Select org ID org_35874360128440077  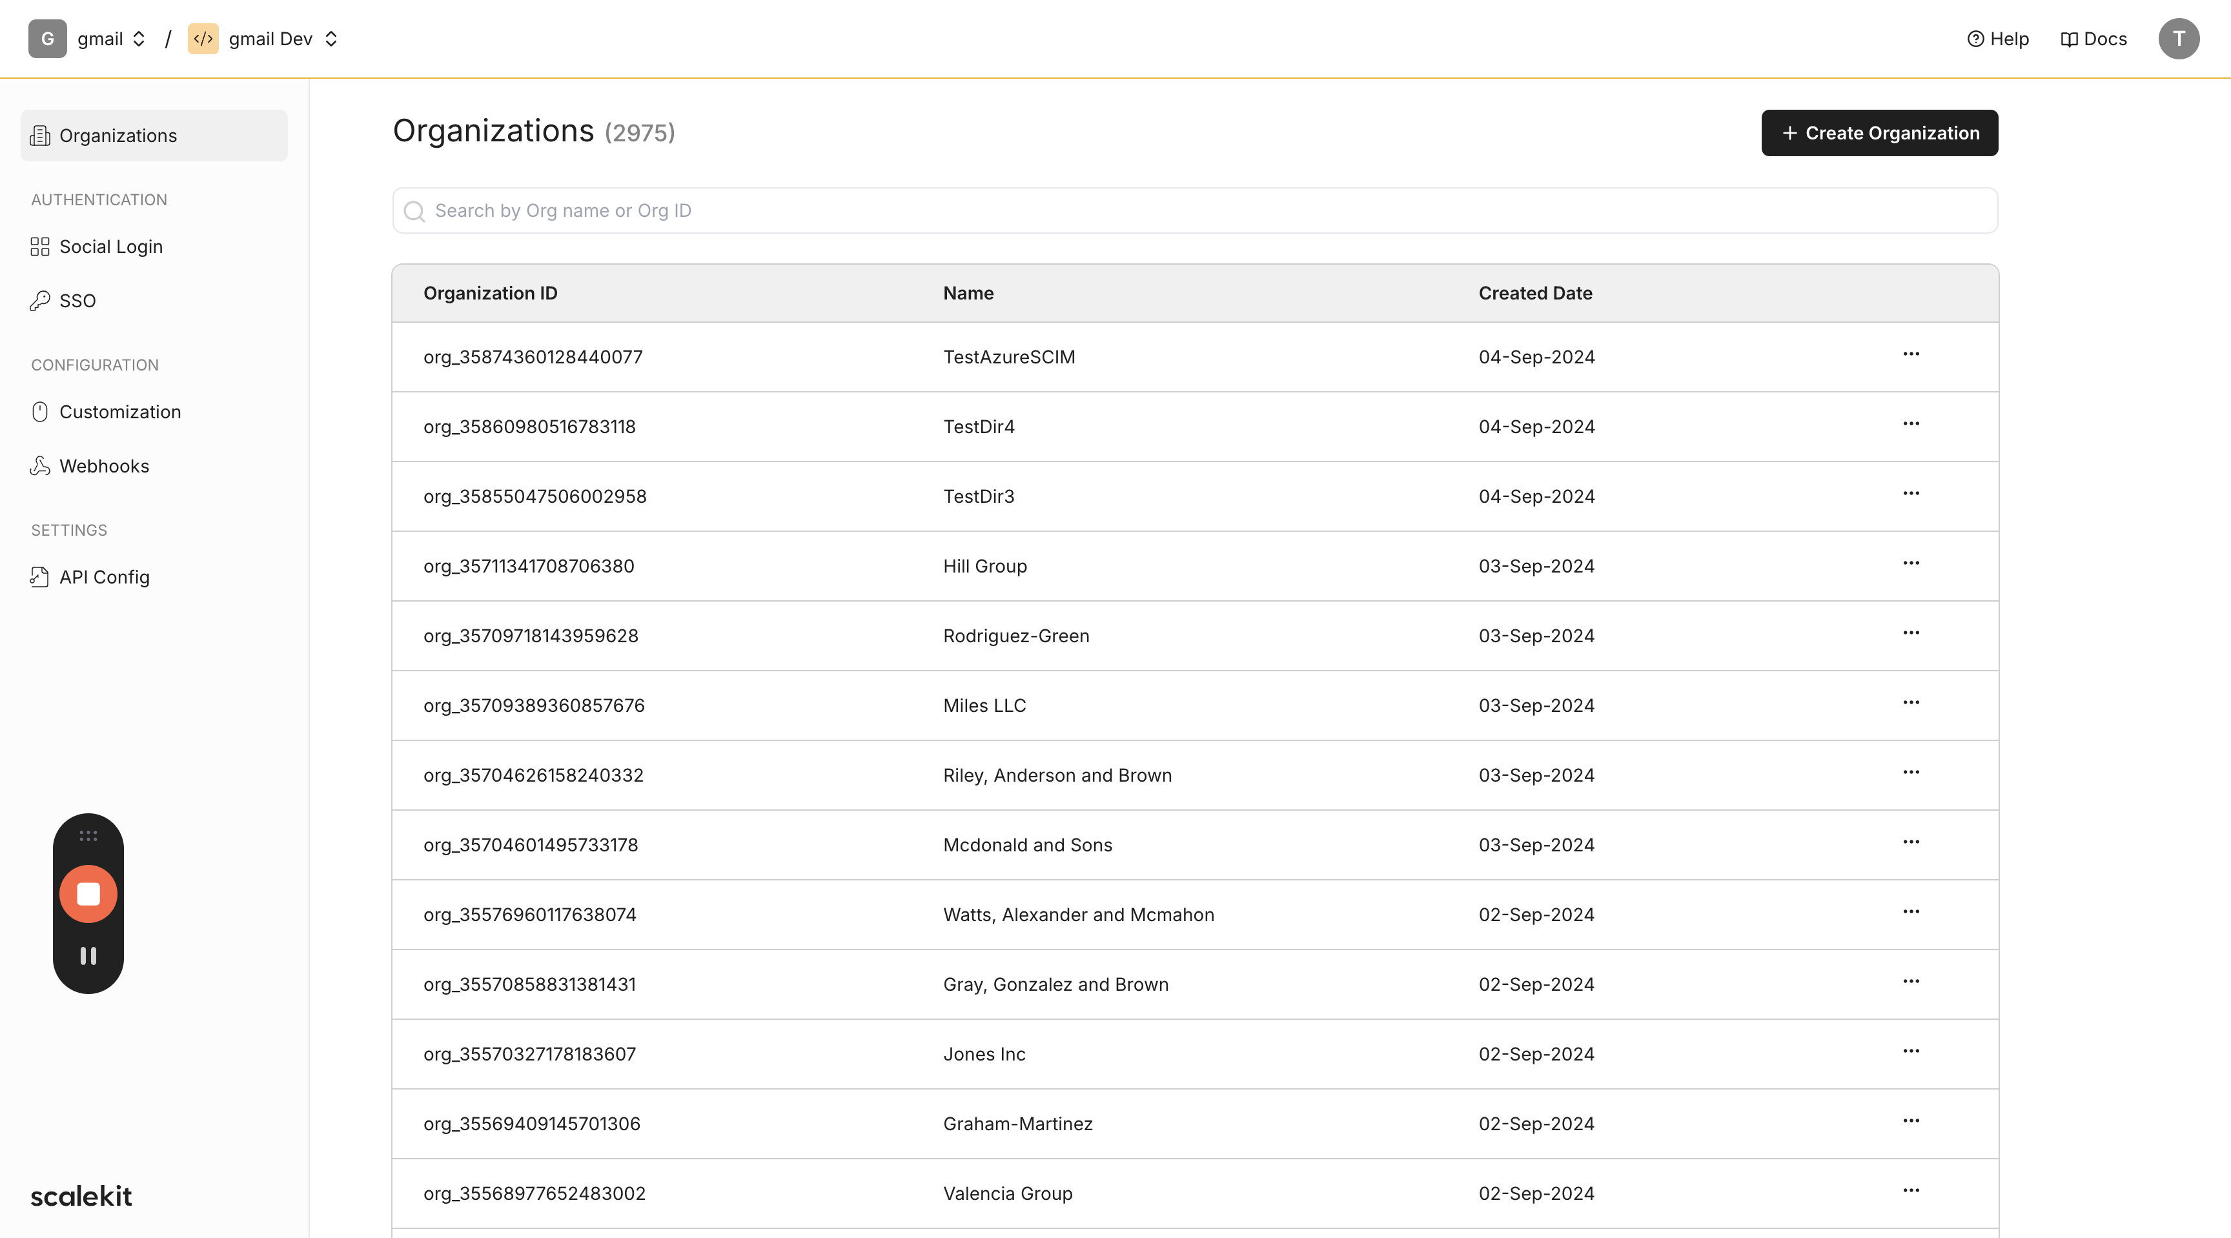533,357
